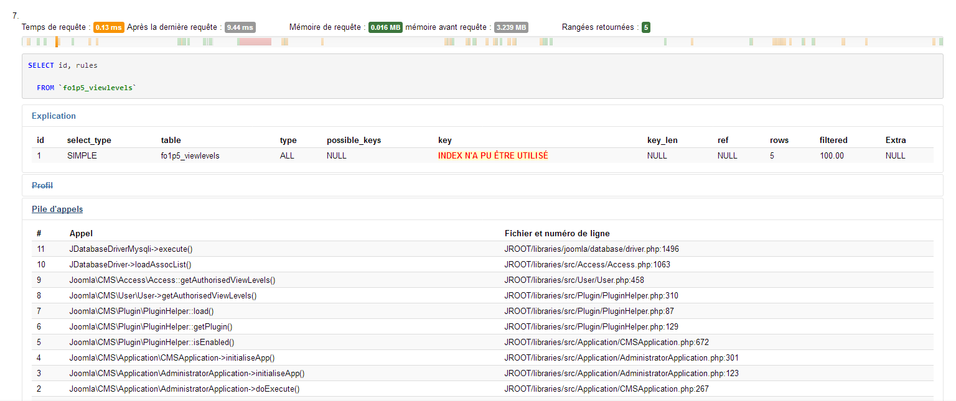
Task: Click the gray 9.44 ms badge
Action: tap(240, 27)
